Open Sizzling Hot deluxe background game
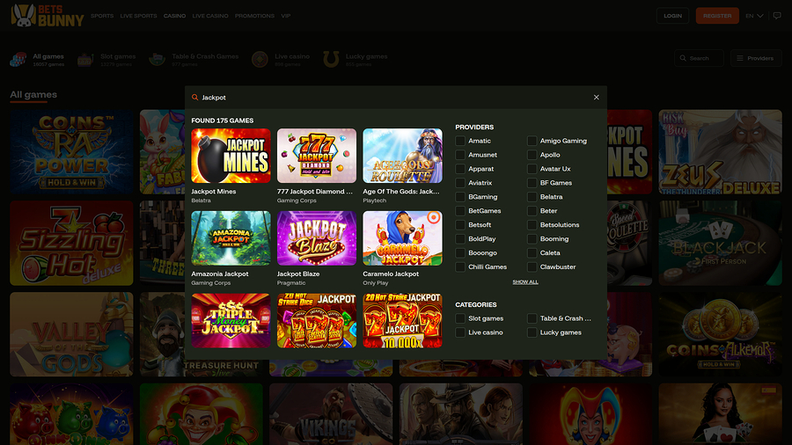The width and height of the screenshot is (792, 445). [72, 244]
